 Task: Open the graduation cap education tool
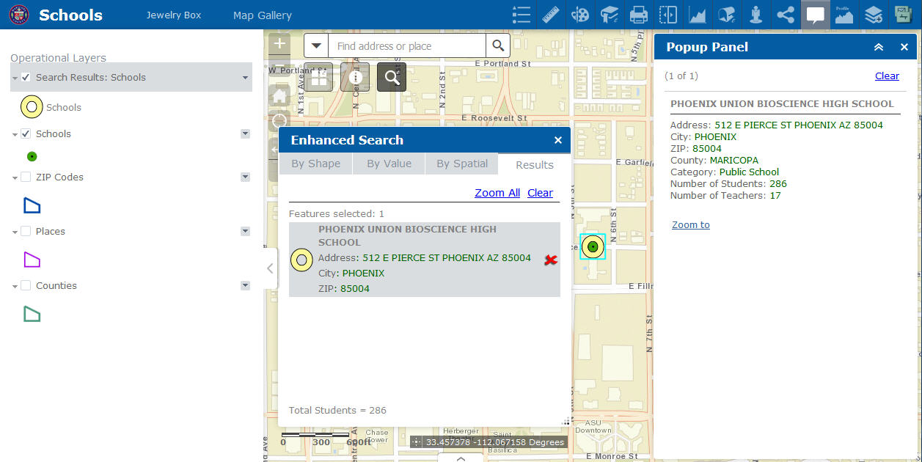(x=610, y=15)
